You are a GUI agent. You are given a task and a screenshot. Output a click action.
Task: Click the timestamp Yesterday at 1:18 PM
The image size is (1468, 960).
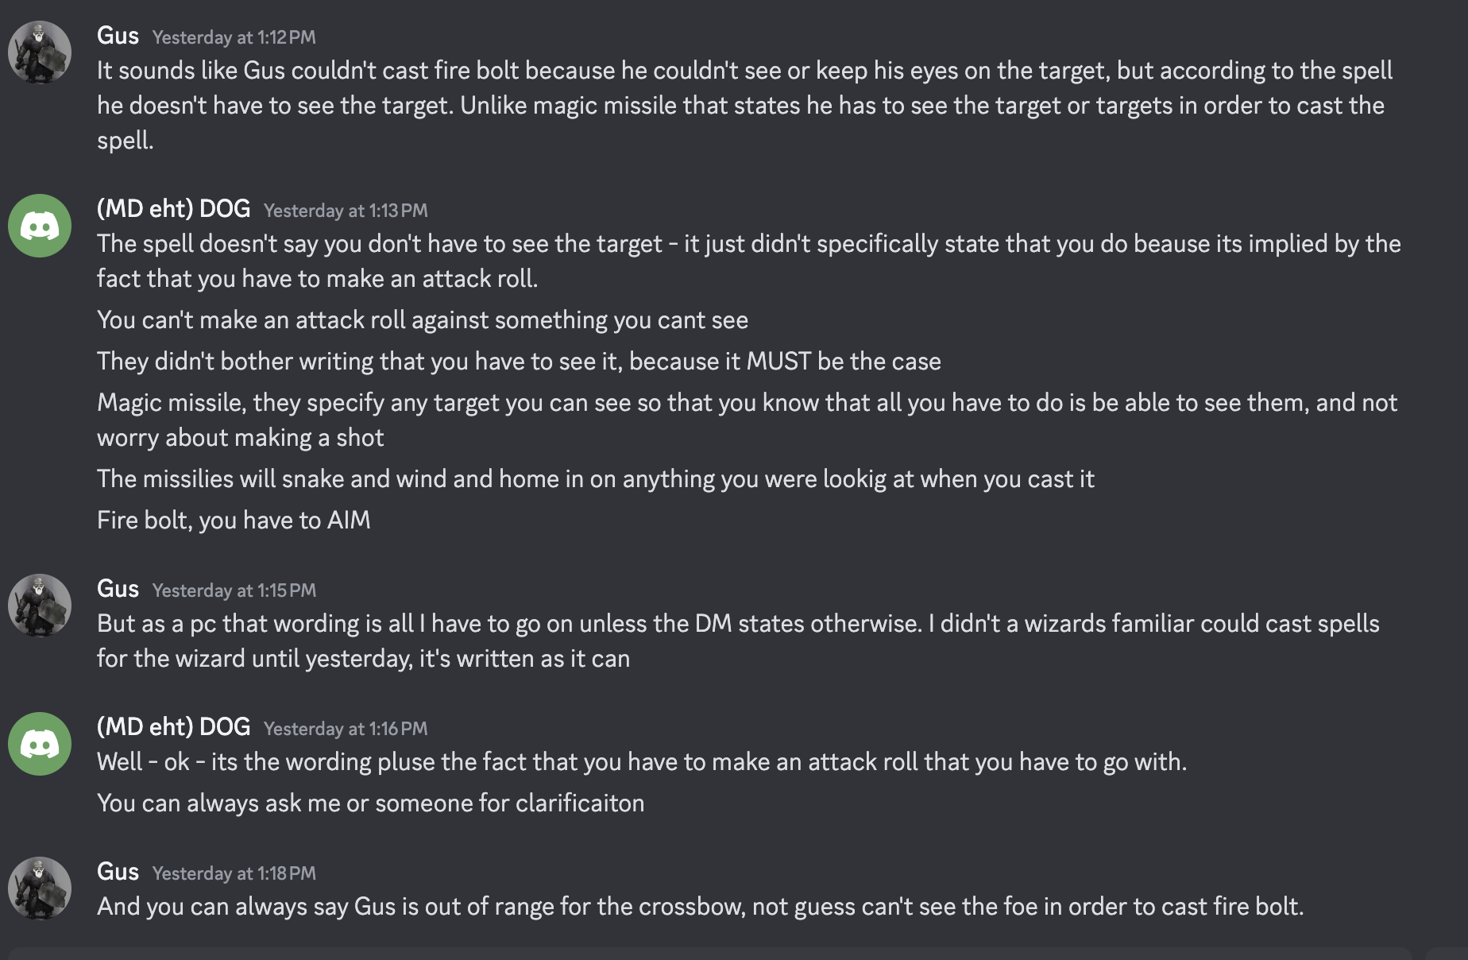(234, 873)
